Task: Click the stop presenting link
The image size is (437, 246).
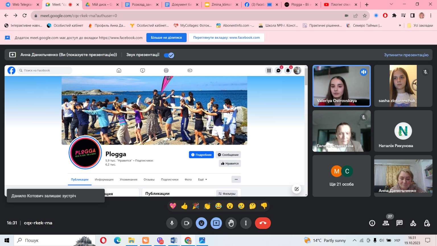Action: point(406,55)
